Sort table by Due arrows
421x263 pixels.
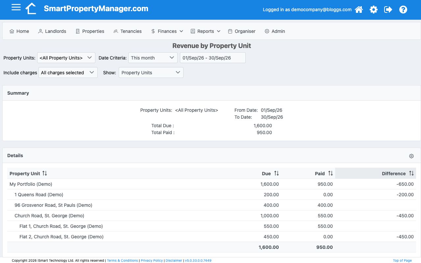tap(276, 173)
